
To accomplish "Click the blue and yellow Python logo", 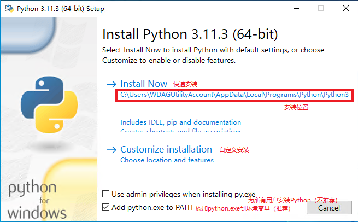I will 49,104.
